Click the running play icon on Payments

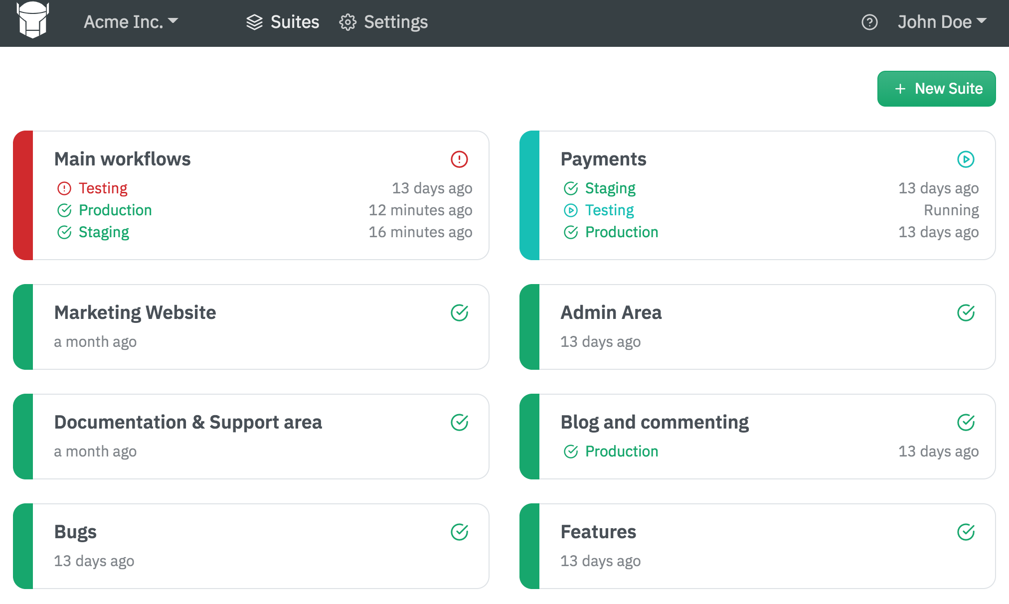966,159
